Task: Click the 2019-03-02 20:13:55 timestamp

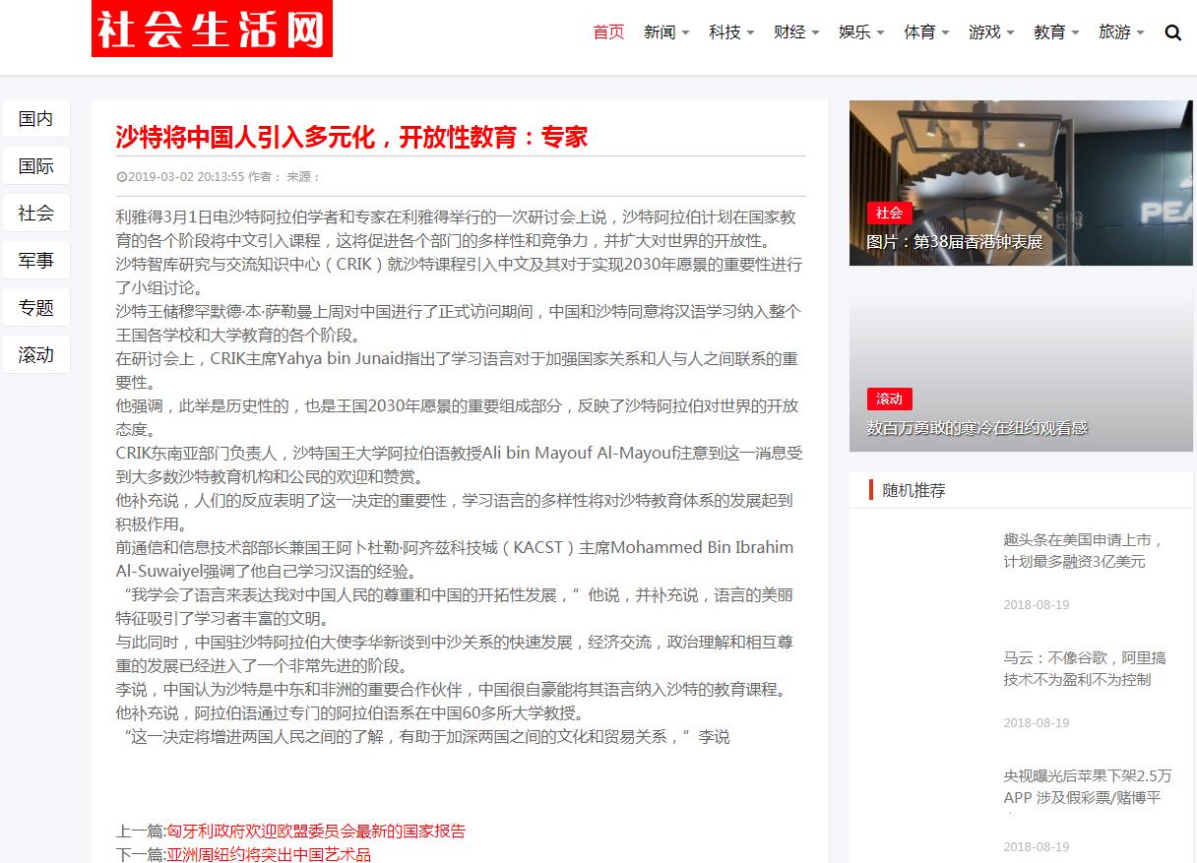Action: click(186, 177)
